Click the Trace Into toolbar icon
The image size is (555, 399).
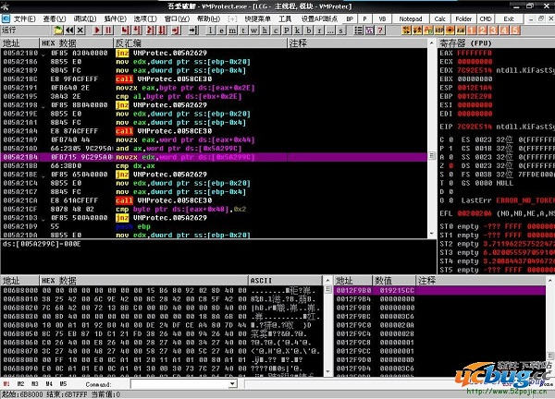[151, 30]
